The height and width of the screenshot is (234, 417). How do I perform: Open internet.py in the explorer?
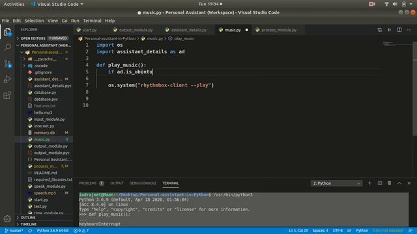(x=44, y=126)
